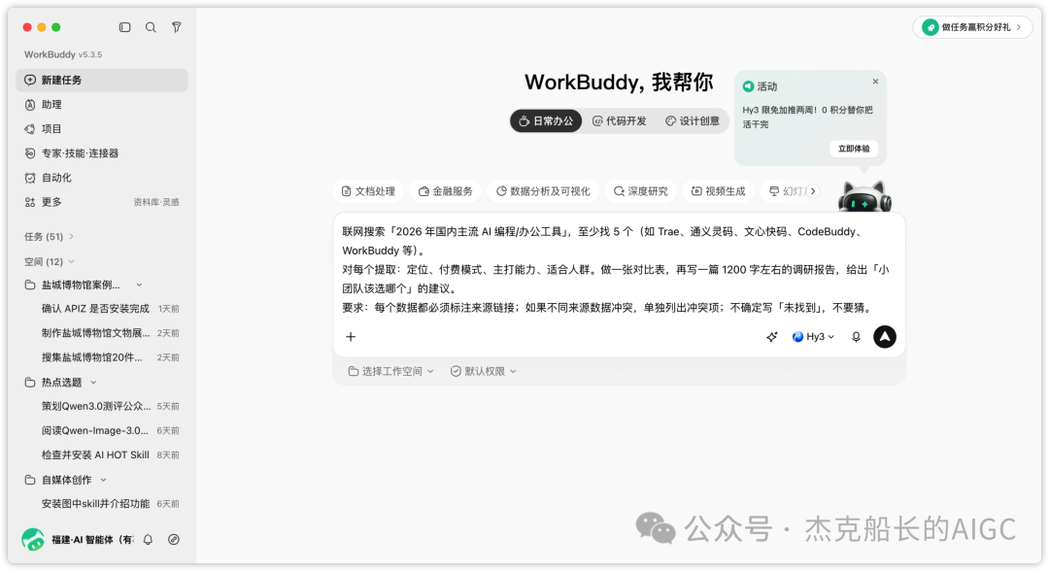The image size is (1049, 571).
Task: Select the 视频生成 chip
Action: (719, 191)
